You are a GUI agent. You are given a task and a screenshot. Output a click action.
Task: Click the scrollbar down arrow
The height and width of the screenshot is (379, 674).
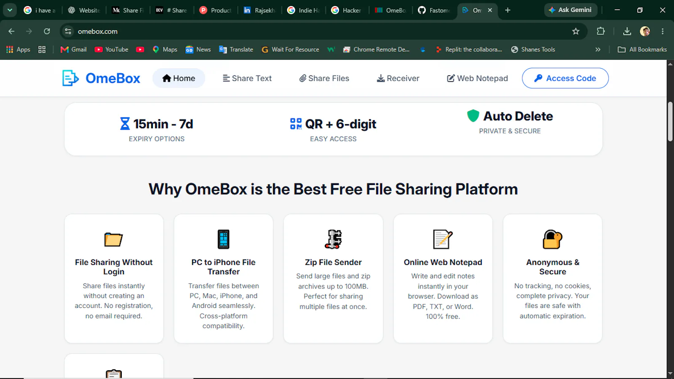pyautogui.click(x=670, y=374)
